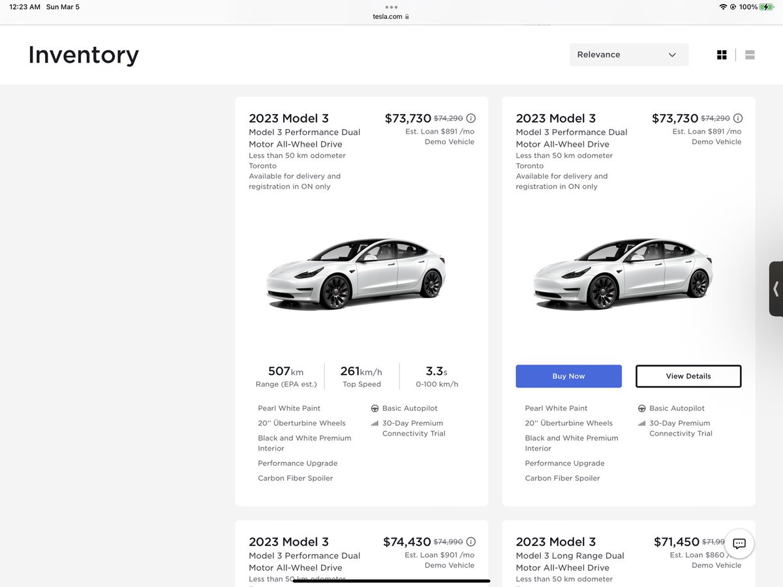The width and height of the screenshot is (783, 587).
Task: Open the Relevance sort dropdown
Action: (x=628, y=54)
